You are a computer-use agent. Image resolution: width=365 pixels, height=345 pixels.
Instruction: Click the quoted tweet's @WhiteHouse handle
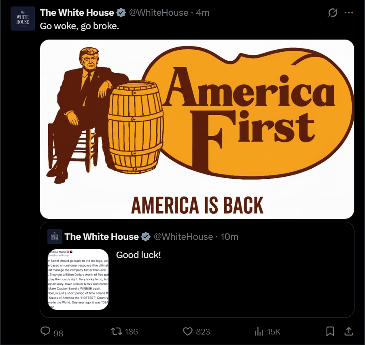pos(183,237)
